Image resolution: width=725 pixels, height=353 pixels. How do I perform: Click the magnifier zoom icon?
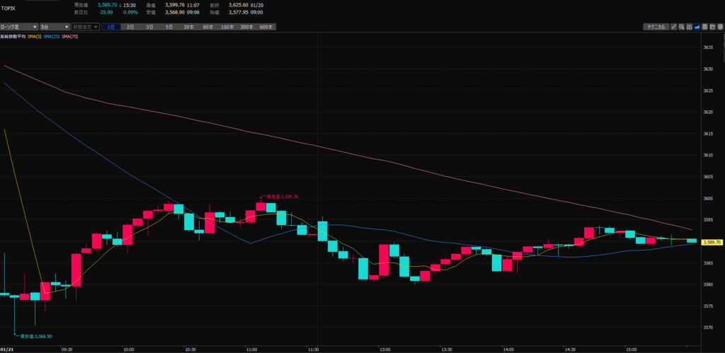[681, 26]
